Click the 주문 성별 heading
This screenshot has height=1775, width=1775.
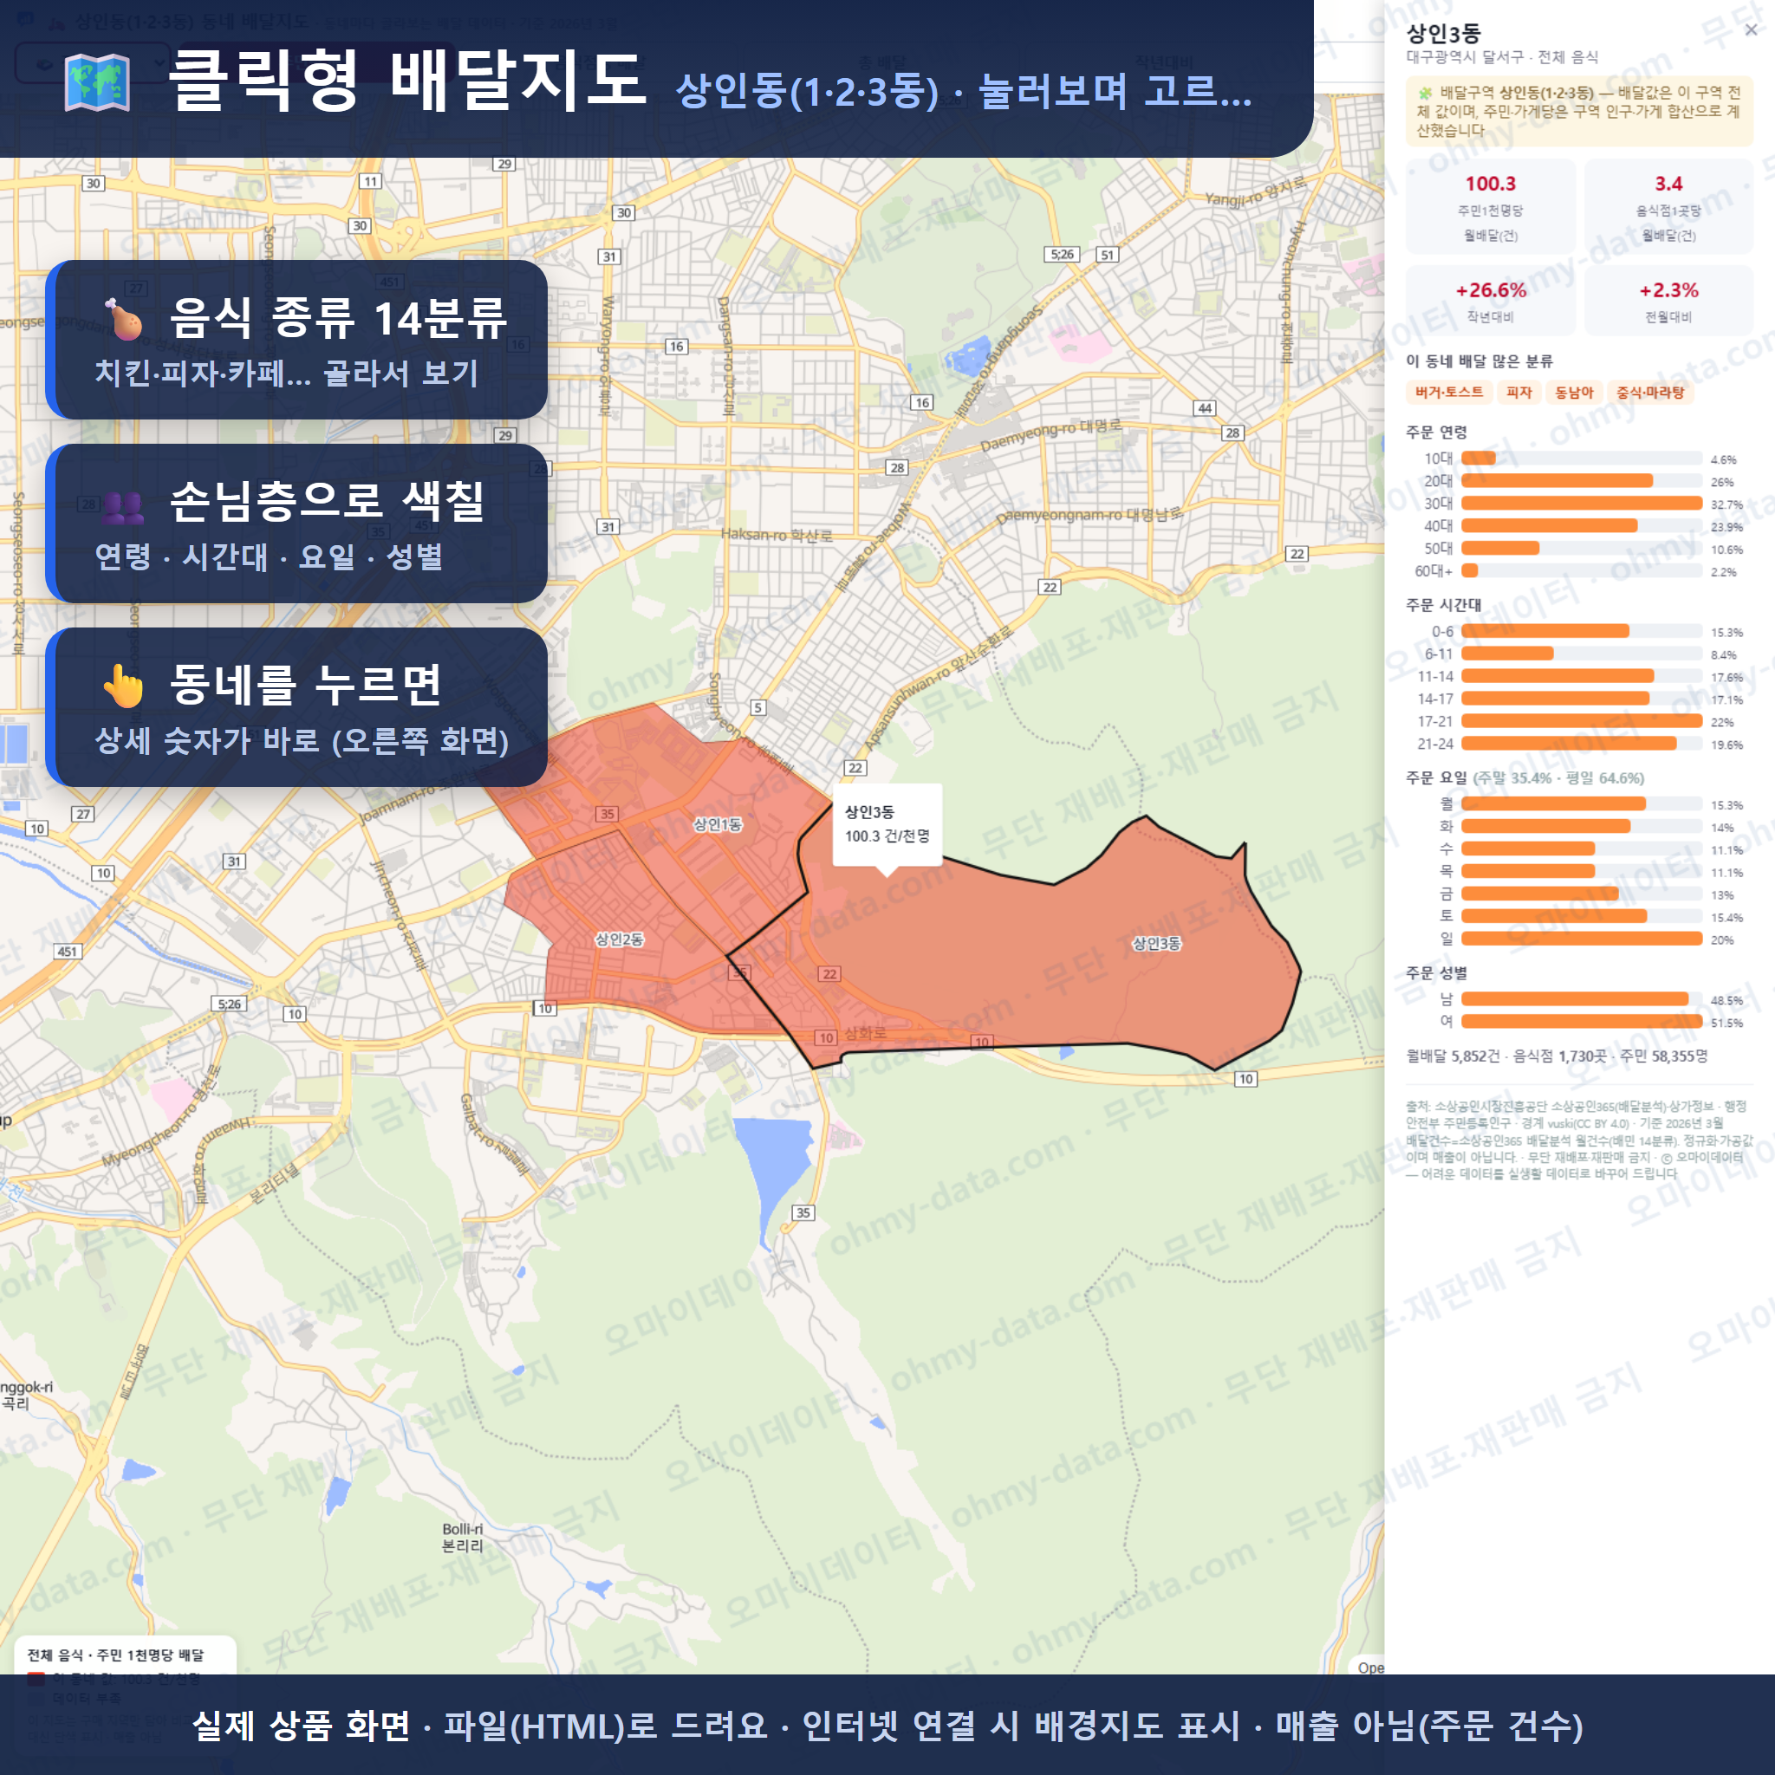[x=1437, y=972]
